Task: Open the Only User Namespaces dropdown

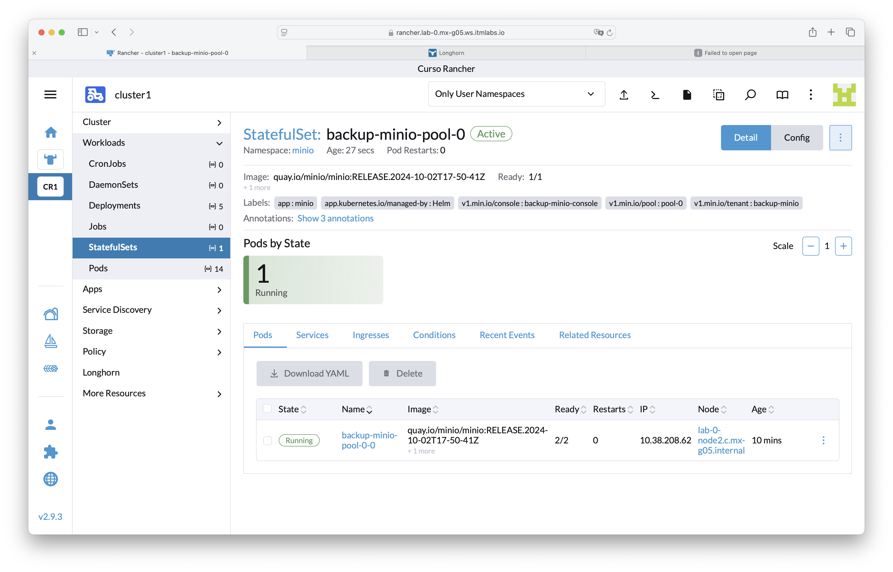Action: pyautogui.click(x=516, y=94)
